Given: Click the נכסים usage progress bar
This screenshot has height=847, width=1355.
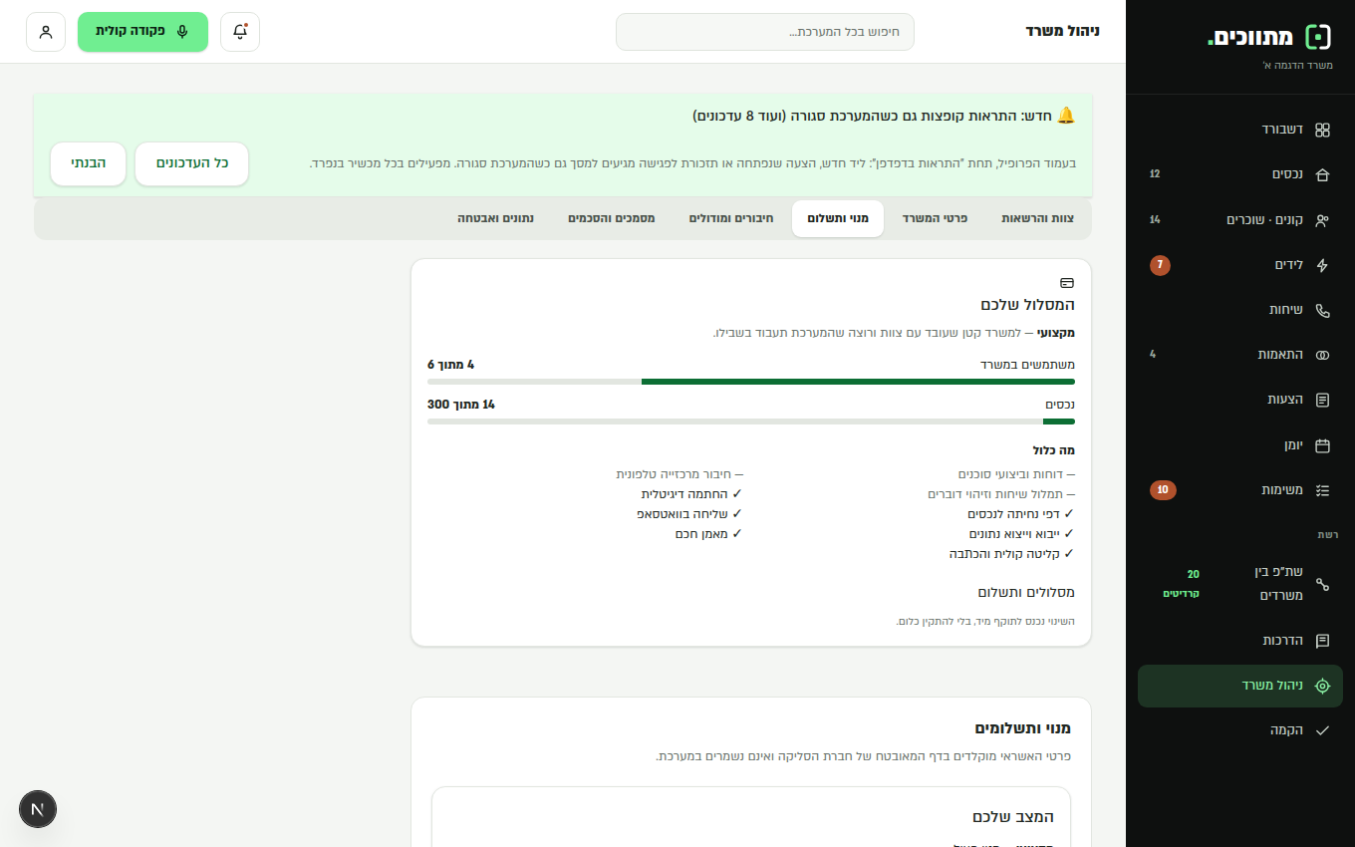Looking at the screenshot, I should click(751, 422).
